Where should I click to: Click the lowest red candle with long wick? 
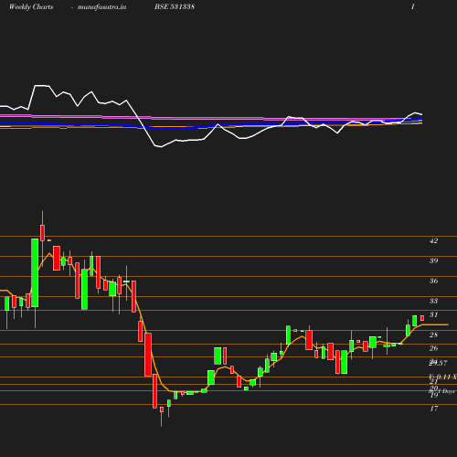(x=162, y=409)
